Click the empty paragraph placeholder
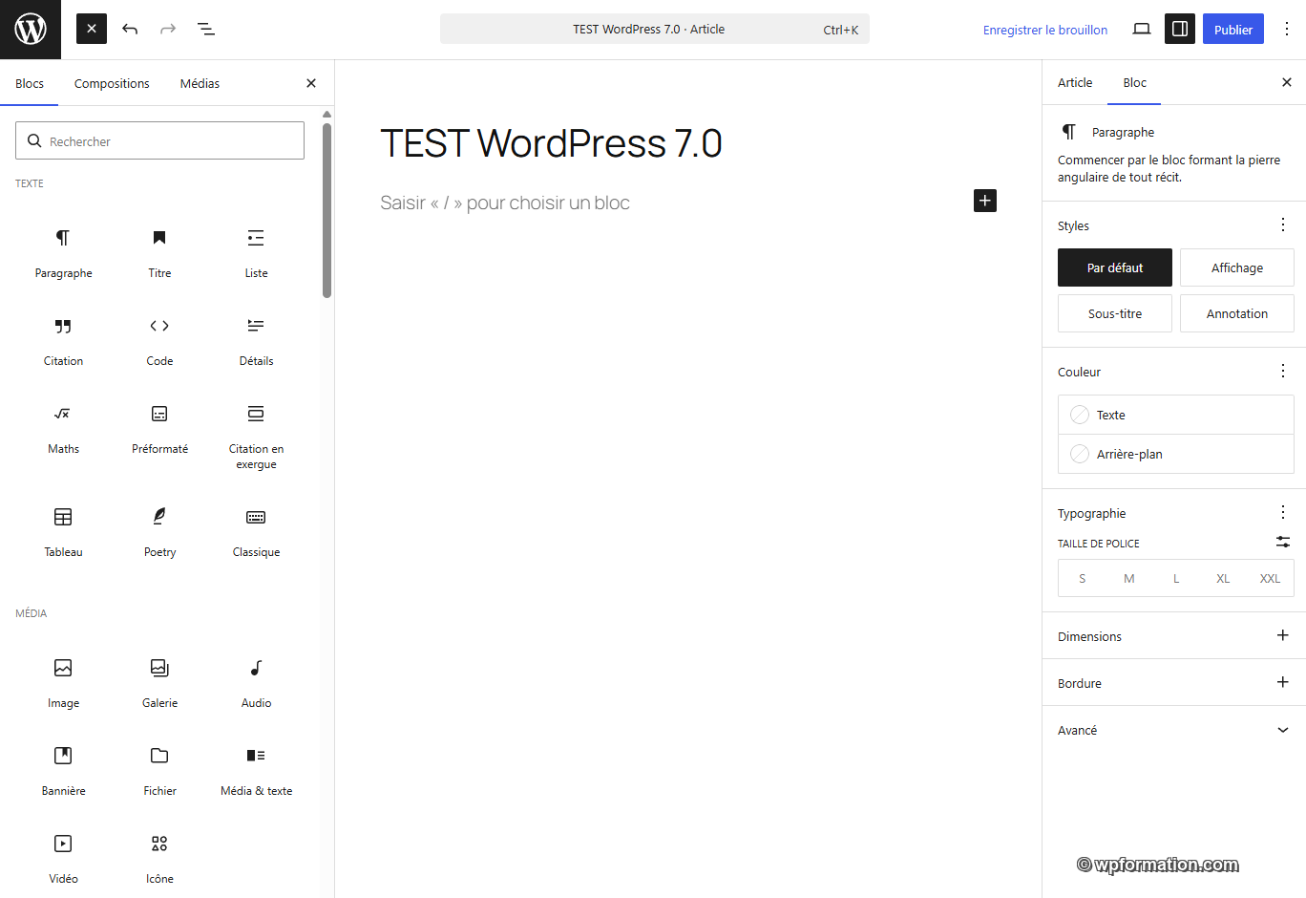Image resolution: width=1306 pixels, height=898 pixels. point(505,203)
